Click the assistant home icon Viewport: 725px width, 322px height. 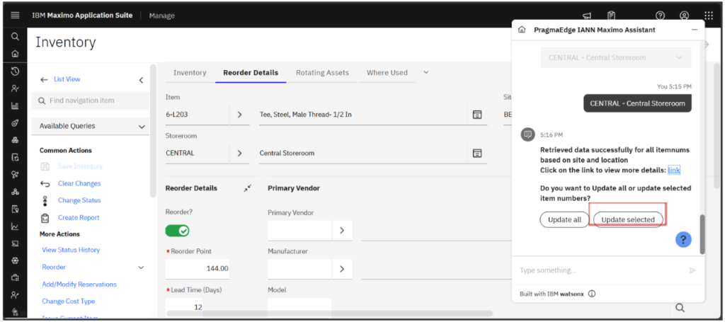pos(522,30)
